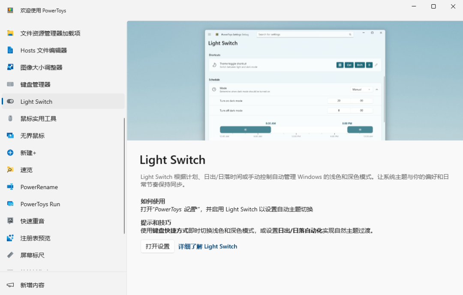Click the PowerToys Run icon
The width and height of the screenshot is (463, 295).
pyautogui.click(x=10, y=204)
